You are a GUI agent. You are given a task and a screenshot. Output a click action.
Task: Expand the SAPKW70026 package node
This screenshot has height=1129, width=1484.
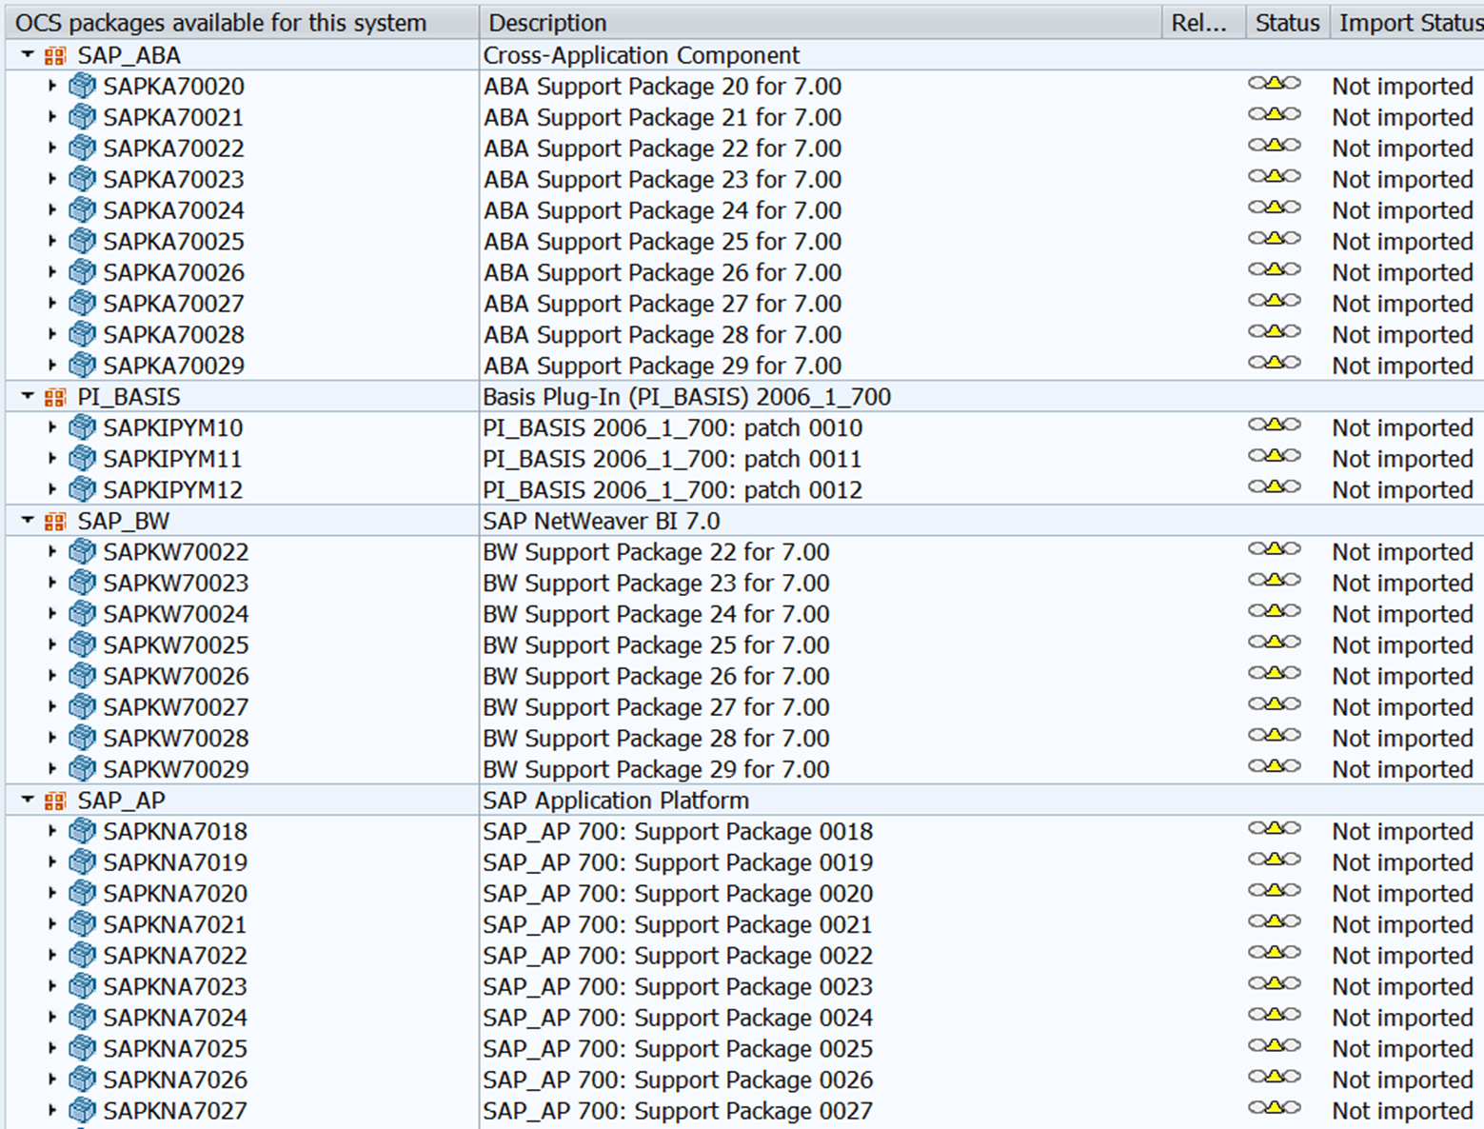click(52, 675)
